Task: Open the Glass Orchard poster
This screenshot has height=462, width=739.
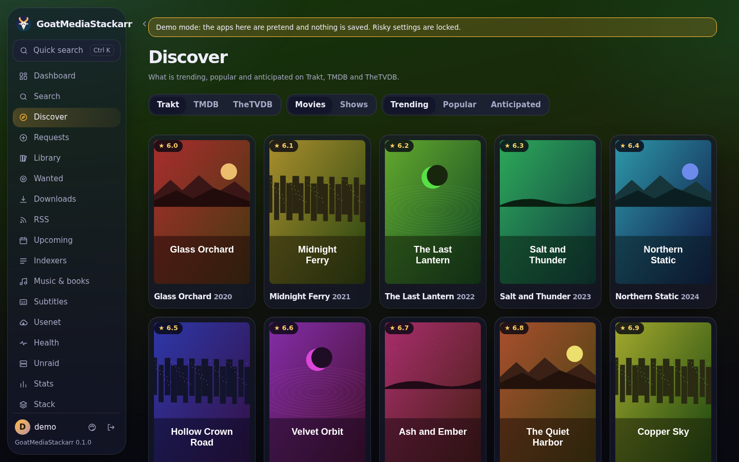Action: [x=202, y=212]
